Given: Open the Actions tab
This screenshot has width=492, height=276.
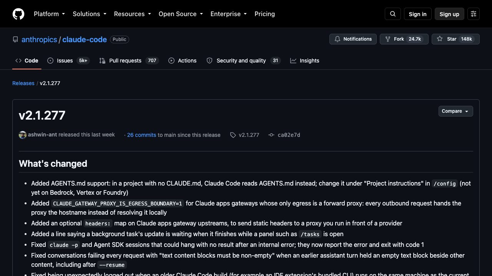Looking at the screenshot, I should tap(183, 61).
